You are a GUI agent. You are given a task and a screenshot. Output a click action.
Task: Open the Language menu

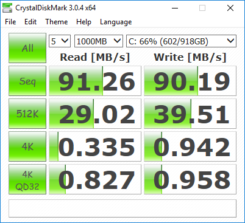pyautogui.click(x=116, y=22)
